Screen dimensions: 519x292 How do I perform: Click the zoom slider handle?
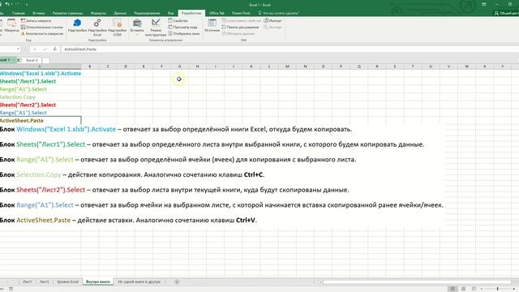[497, 289]
